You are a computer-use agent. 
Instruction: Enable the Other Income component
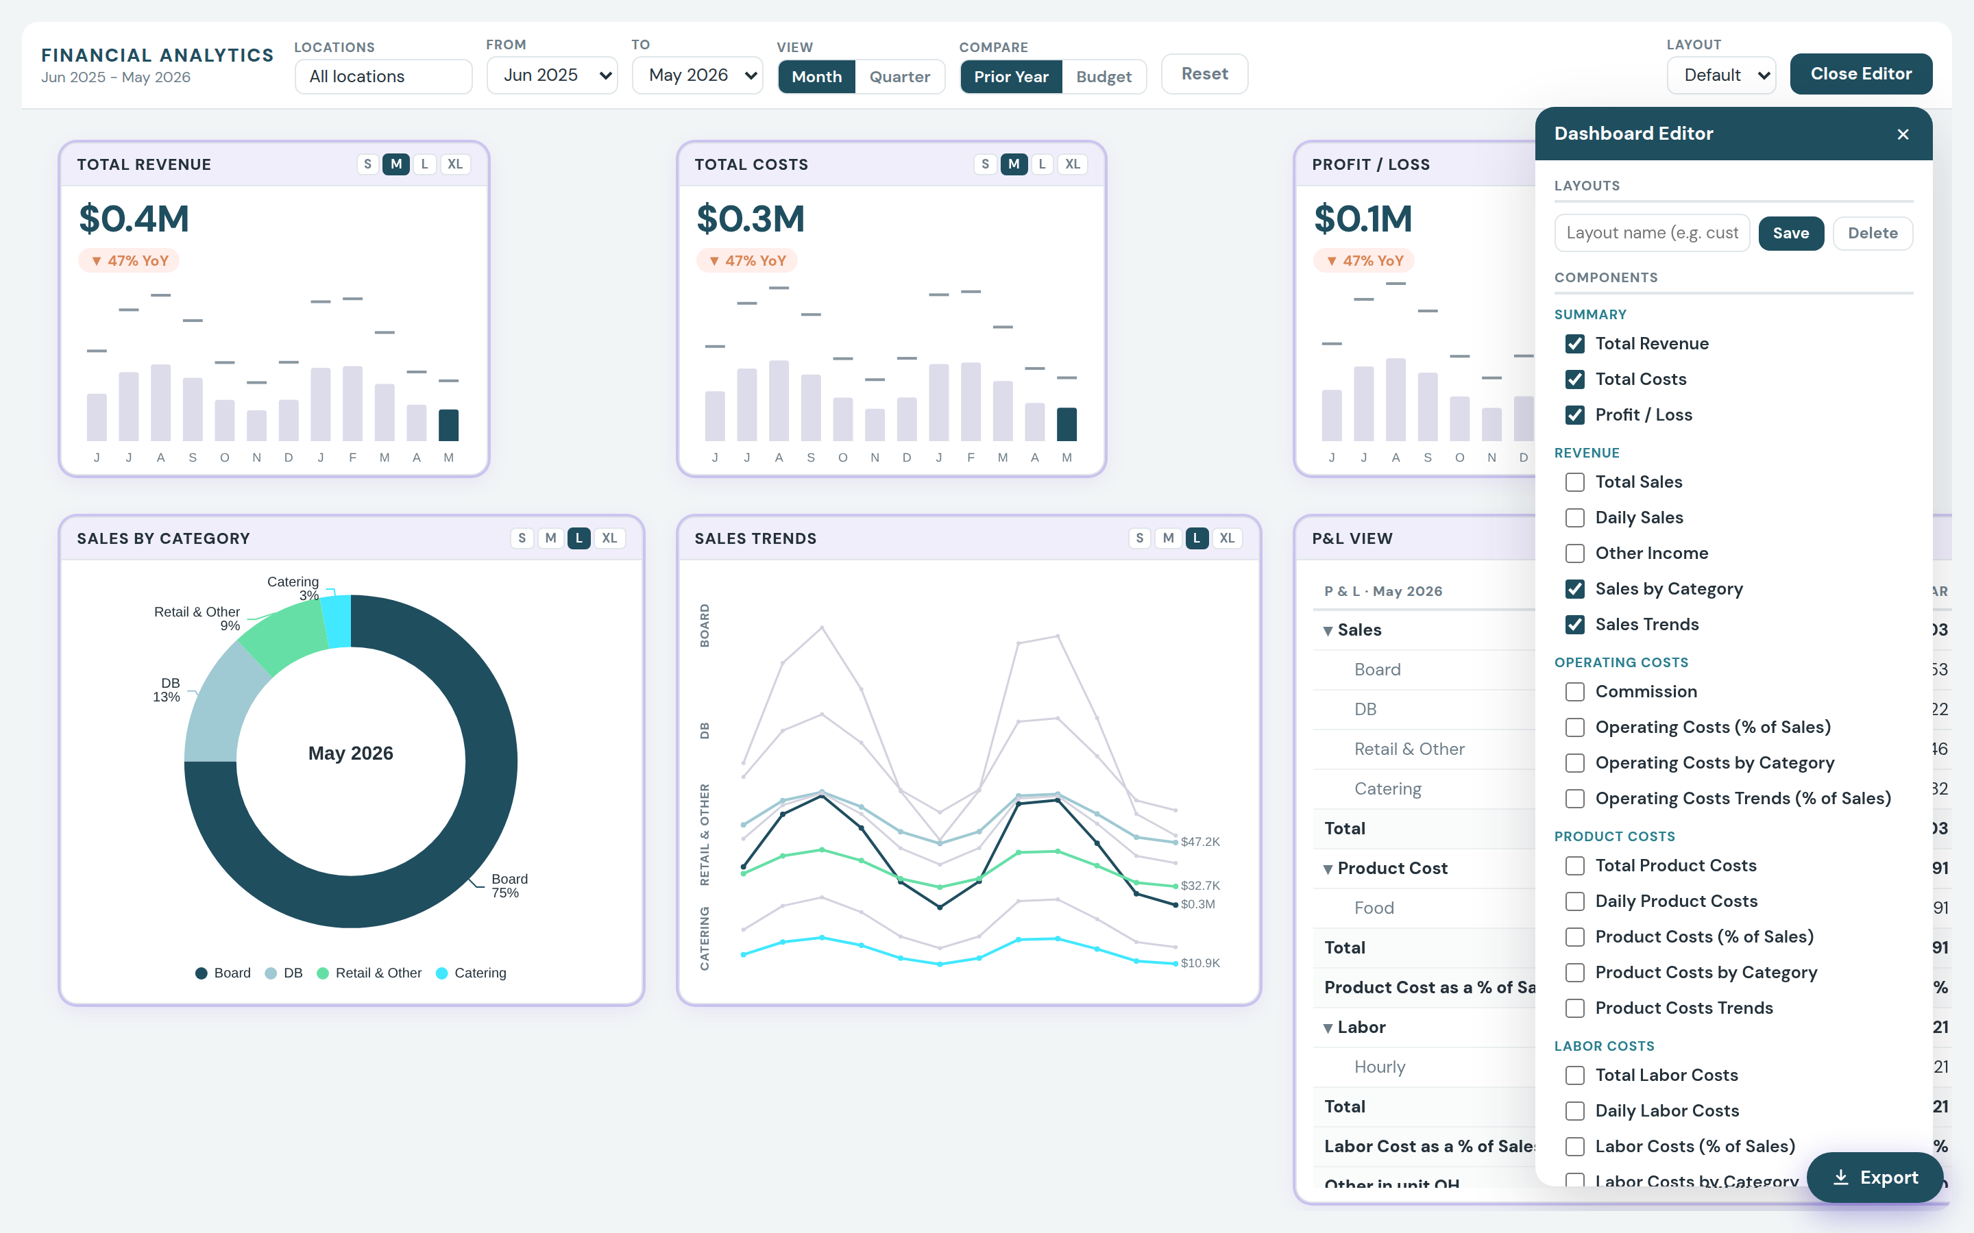point(1575,553)
